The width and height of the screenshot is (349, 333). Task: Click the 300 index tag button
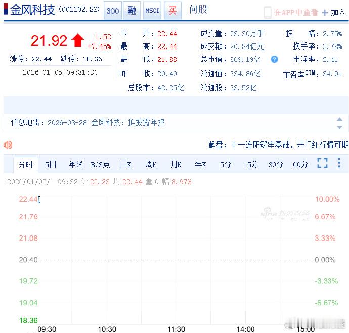113,11
